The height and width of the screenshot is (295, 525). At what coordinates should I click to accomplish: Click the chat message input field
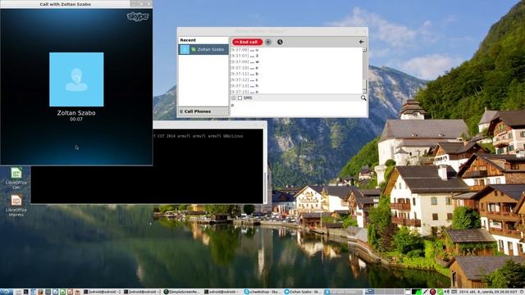click(298, 109)
